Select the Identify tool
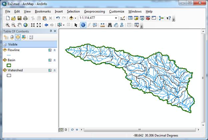This screenshot has height=140, width=208. click(83, 25)
